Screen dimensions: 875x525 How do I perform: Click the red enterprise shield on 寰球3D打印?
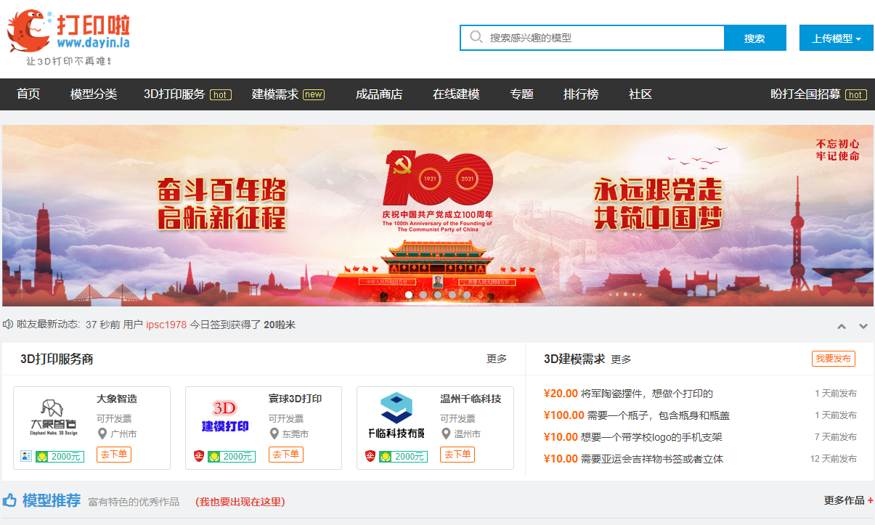point(198,457)
